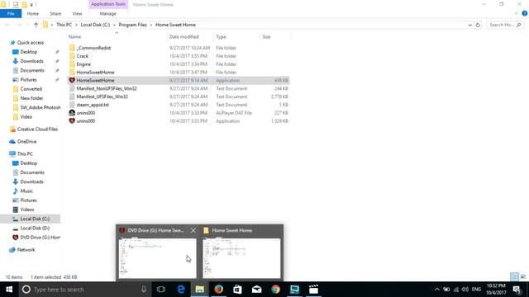
Task: Open the Windows Start menu
Action: (x=9, y=290)
